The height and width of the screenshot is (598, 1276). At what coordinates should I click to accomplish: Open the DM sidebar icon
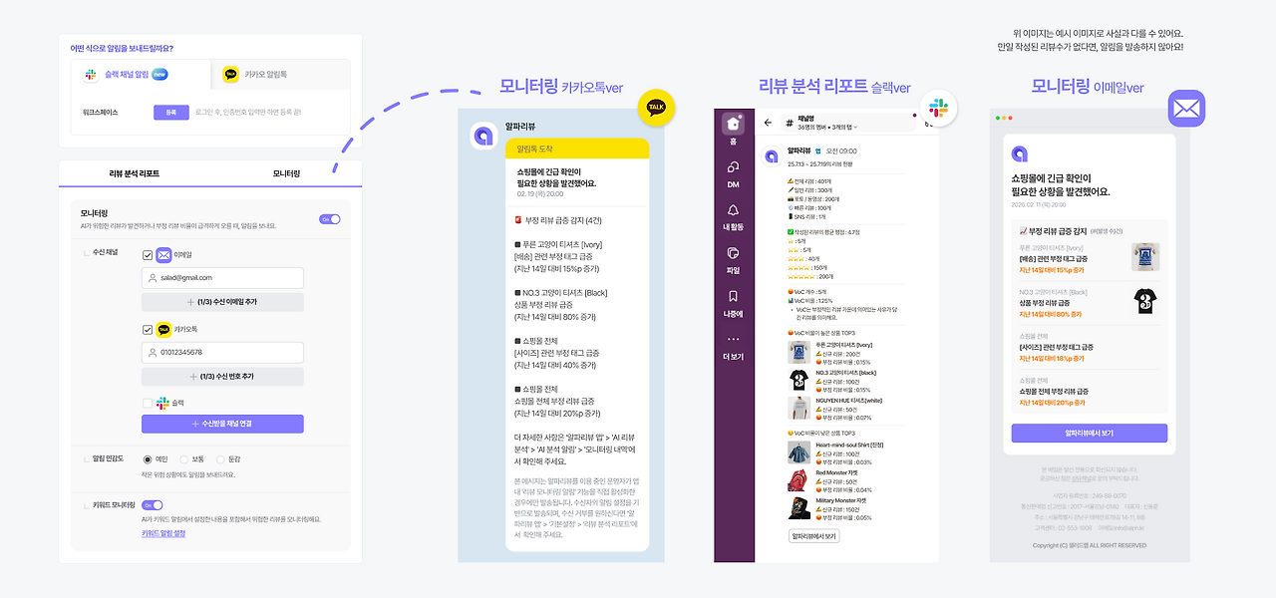pos(734,167)
